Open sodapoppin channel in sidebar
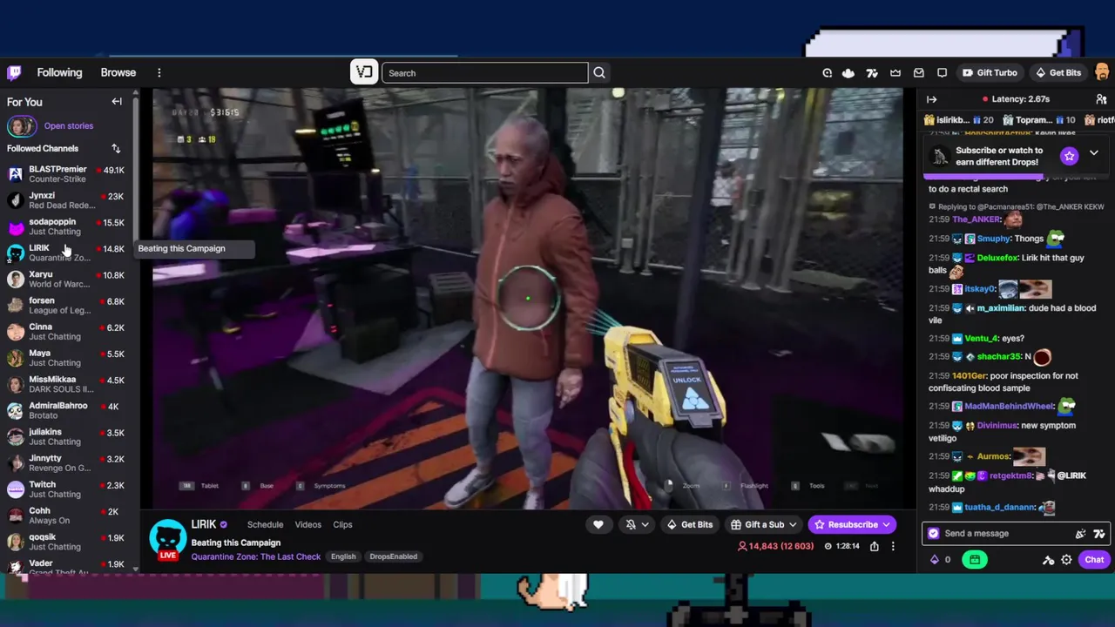 pyautogui.click(x=68, y=226)
